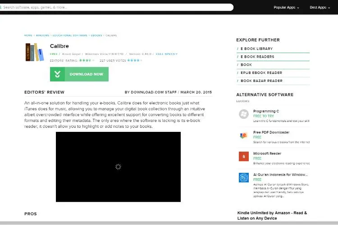Open Al Qur'an Indonesia for Windows title
The width and height of the screenshot is (338, 225).
(280, 175)
